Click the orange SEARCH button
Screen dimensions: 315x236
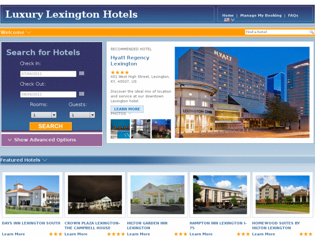click(51, 126)
